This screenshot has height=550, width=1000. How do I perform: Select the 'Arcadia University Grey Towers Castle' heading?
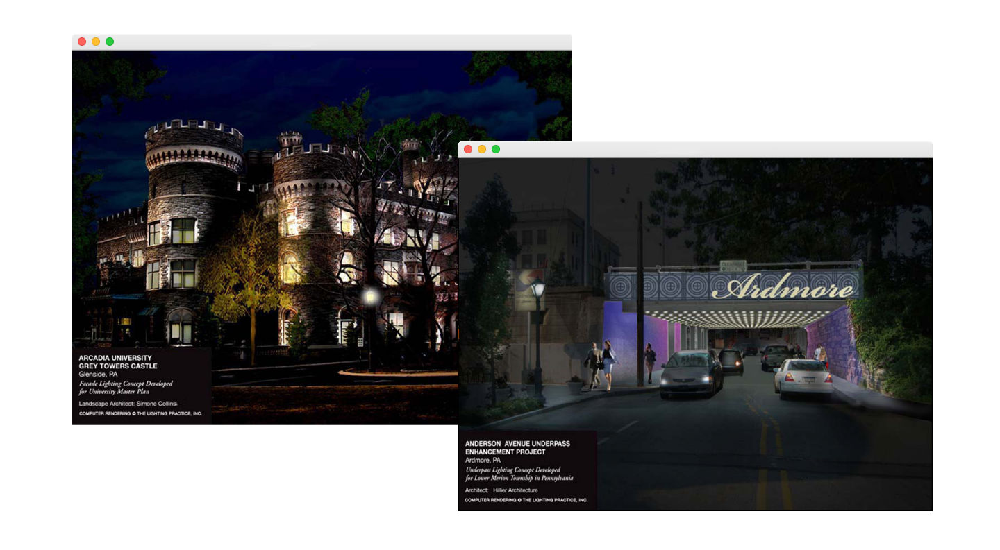[x=119, y=362]
